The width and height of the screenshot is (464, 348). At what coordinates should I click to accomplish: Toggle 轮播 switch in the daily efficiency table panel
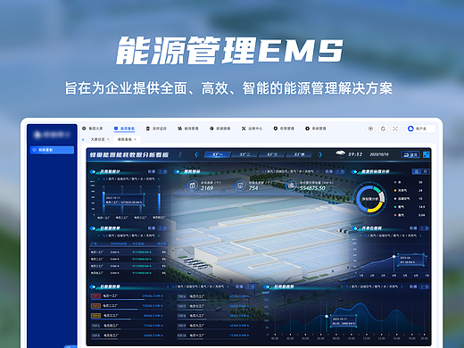162,228
